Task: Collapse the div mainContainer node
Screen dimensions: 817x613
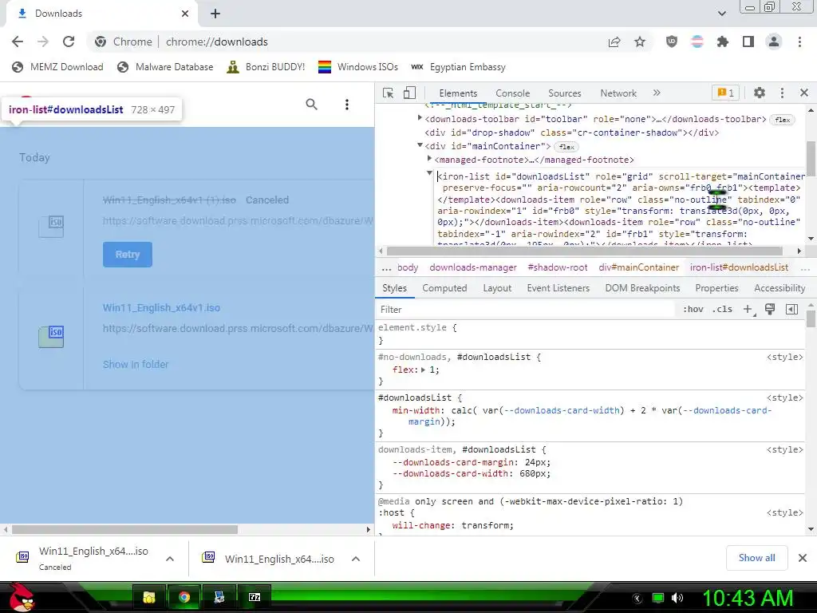Action: [420, 145]
